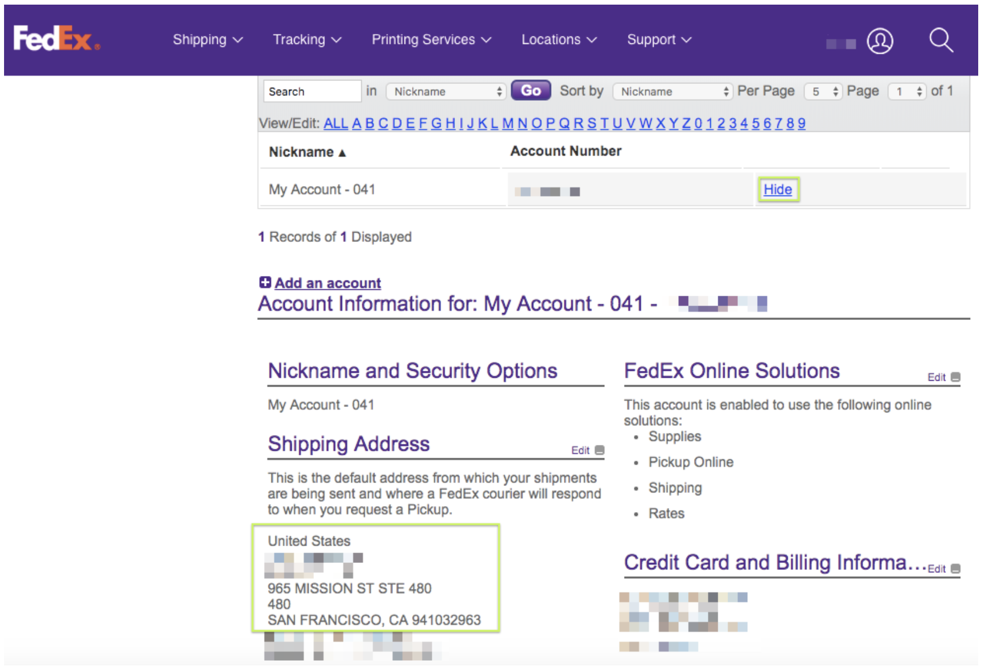
Task: Open the Printing Services menu
Action: click(432, 39)
